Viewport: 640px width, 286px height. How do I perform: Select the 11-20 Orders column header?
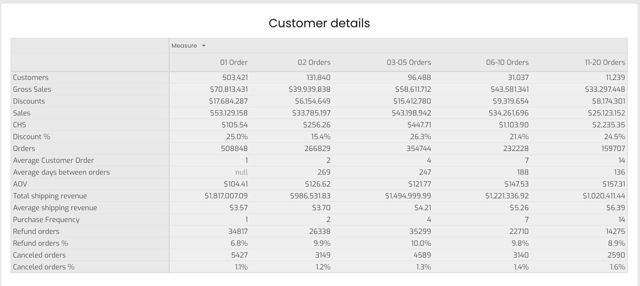point(605,62)
